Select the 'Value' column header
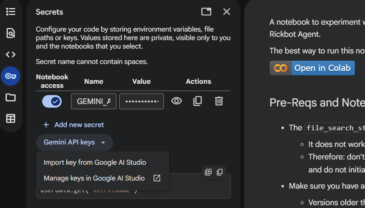The image size is (365, 208). (x=142, y=81)
